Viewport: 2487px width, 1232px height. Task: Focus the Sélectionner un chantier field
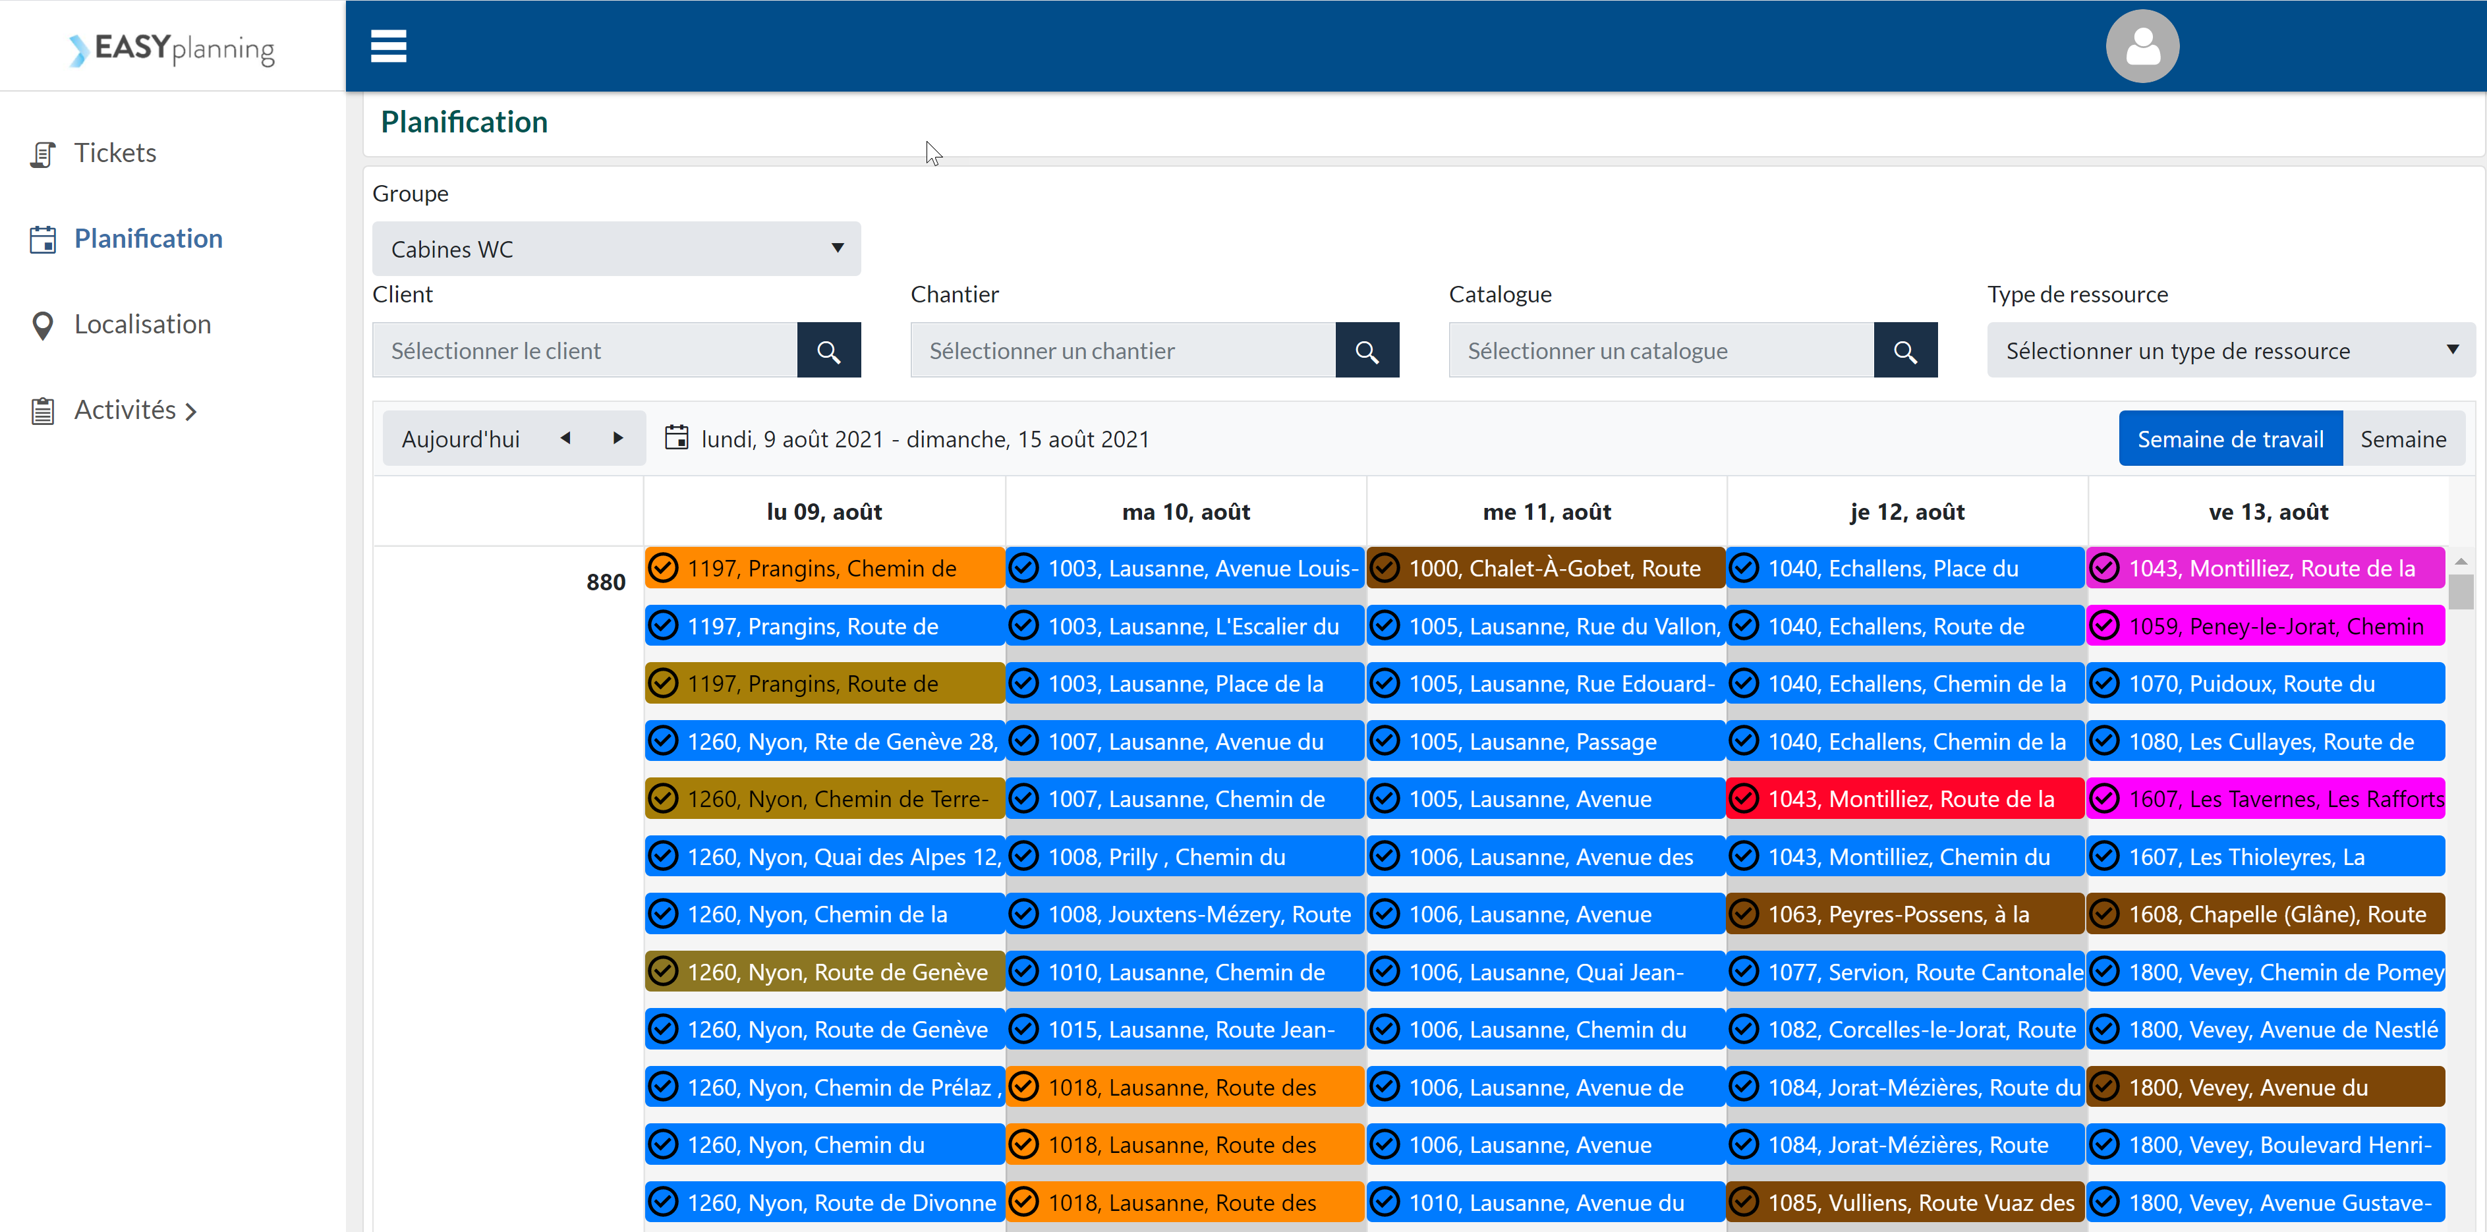tap(1123, 350)
